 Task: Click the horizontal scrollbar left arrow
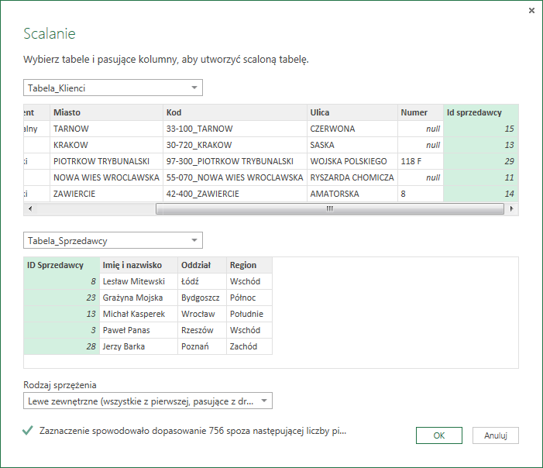pyautogui.click(x=29, y=209)
